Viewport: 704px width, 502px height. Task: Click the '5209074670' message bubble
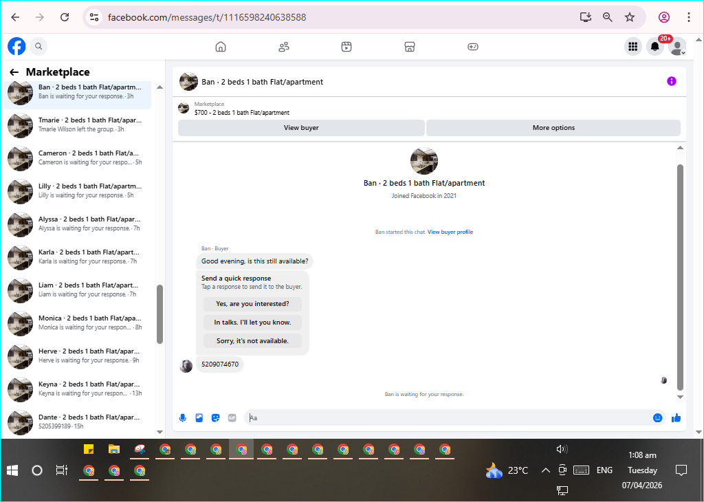click(x=220, y=364)
